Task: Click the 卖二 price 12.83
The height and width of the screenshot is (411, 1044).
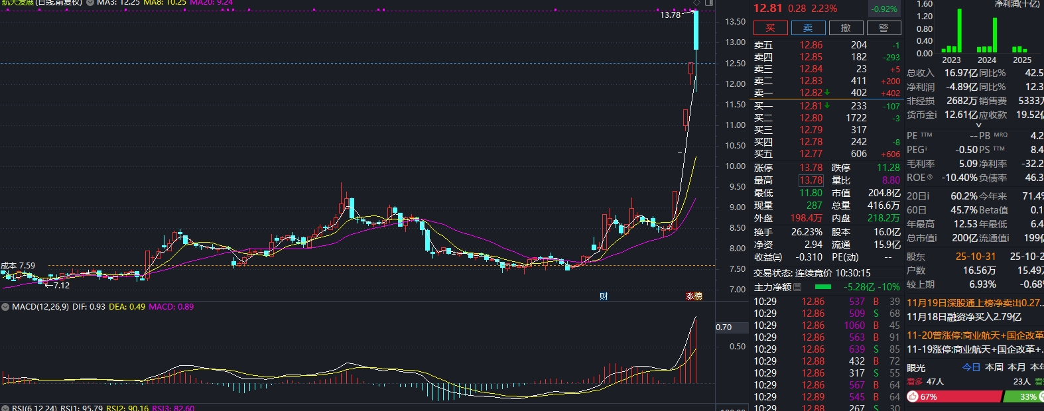Action: [x=811, y=81]
